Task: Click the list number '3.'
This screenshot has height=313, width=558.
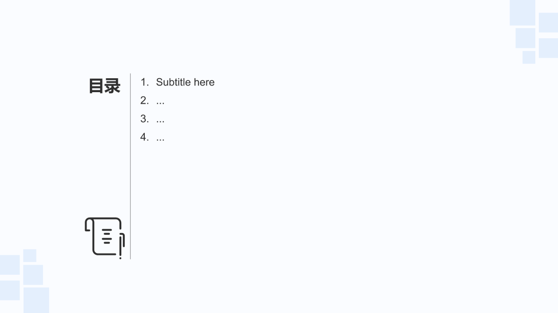Action: [x=144, y=119]
